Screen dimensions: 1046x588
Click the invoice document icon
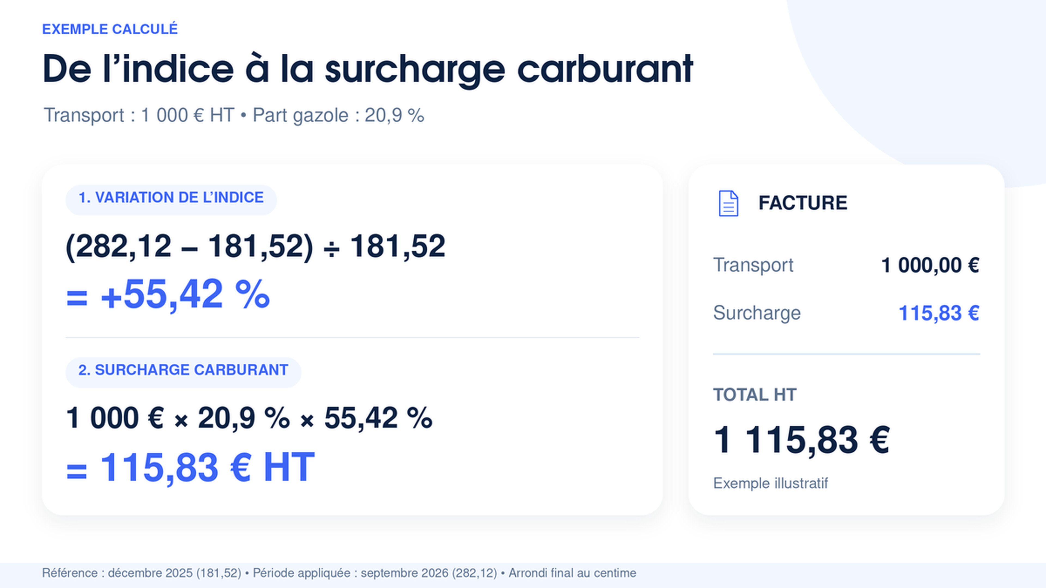728,203
